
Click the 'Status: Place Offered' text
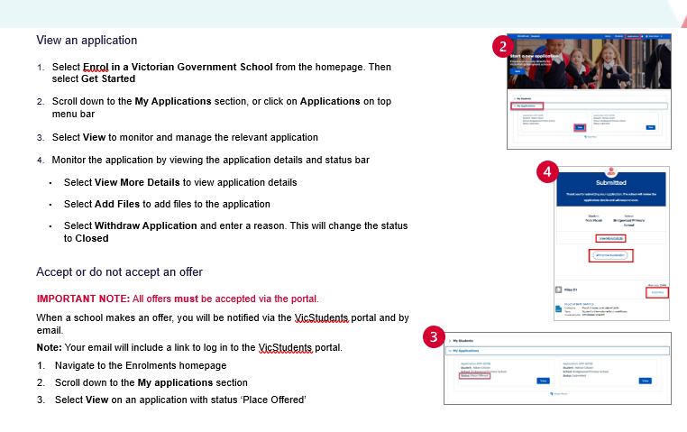(x=474, y=375)
